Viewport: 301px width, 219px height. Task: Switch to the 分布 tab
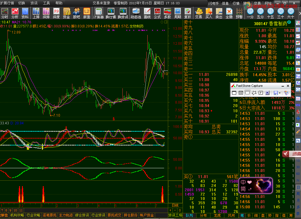click(x=203, y=215)
